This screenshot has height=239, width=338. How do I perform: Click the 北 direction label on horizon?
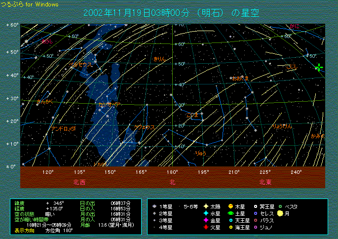[172, 182]
